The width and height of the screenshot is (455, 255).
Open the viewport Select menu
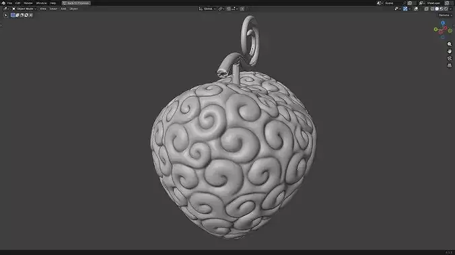tap(53, 9)
